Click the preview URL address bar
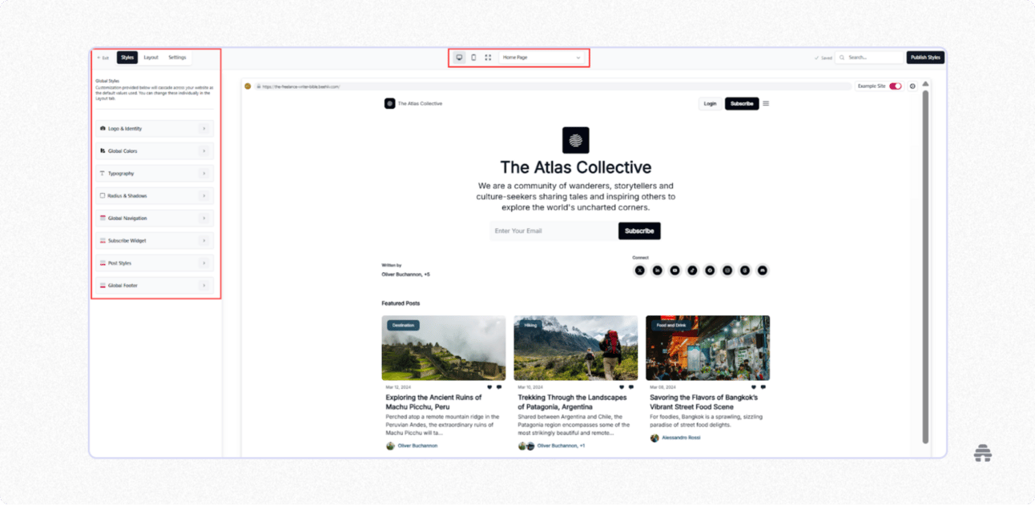Screen dimensions: 1035x505 point(553,86)
